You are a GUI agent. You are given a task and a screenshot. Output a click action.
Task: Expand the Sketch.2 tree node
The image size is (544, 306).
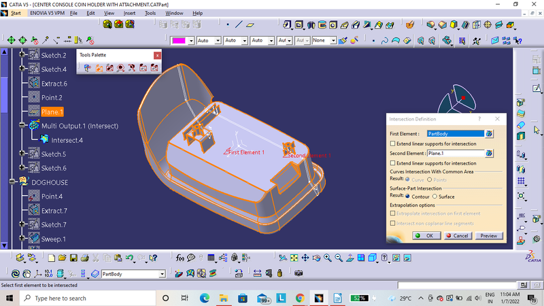[22, 54]
